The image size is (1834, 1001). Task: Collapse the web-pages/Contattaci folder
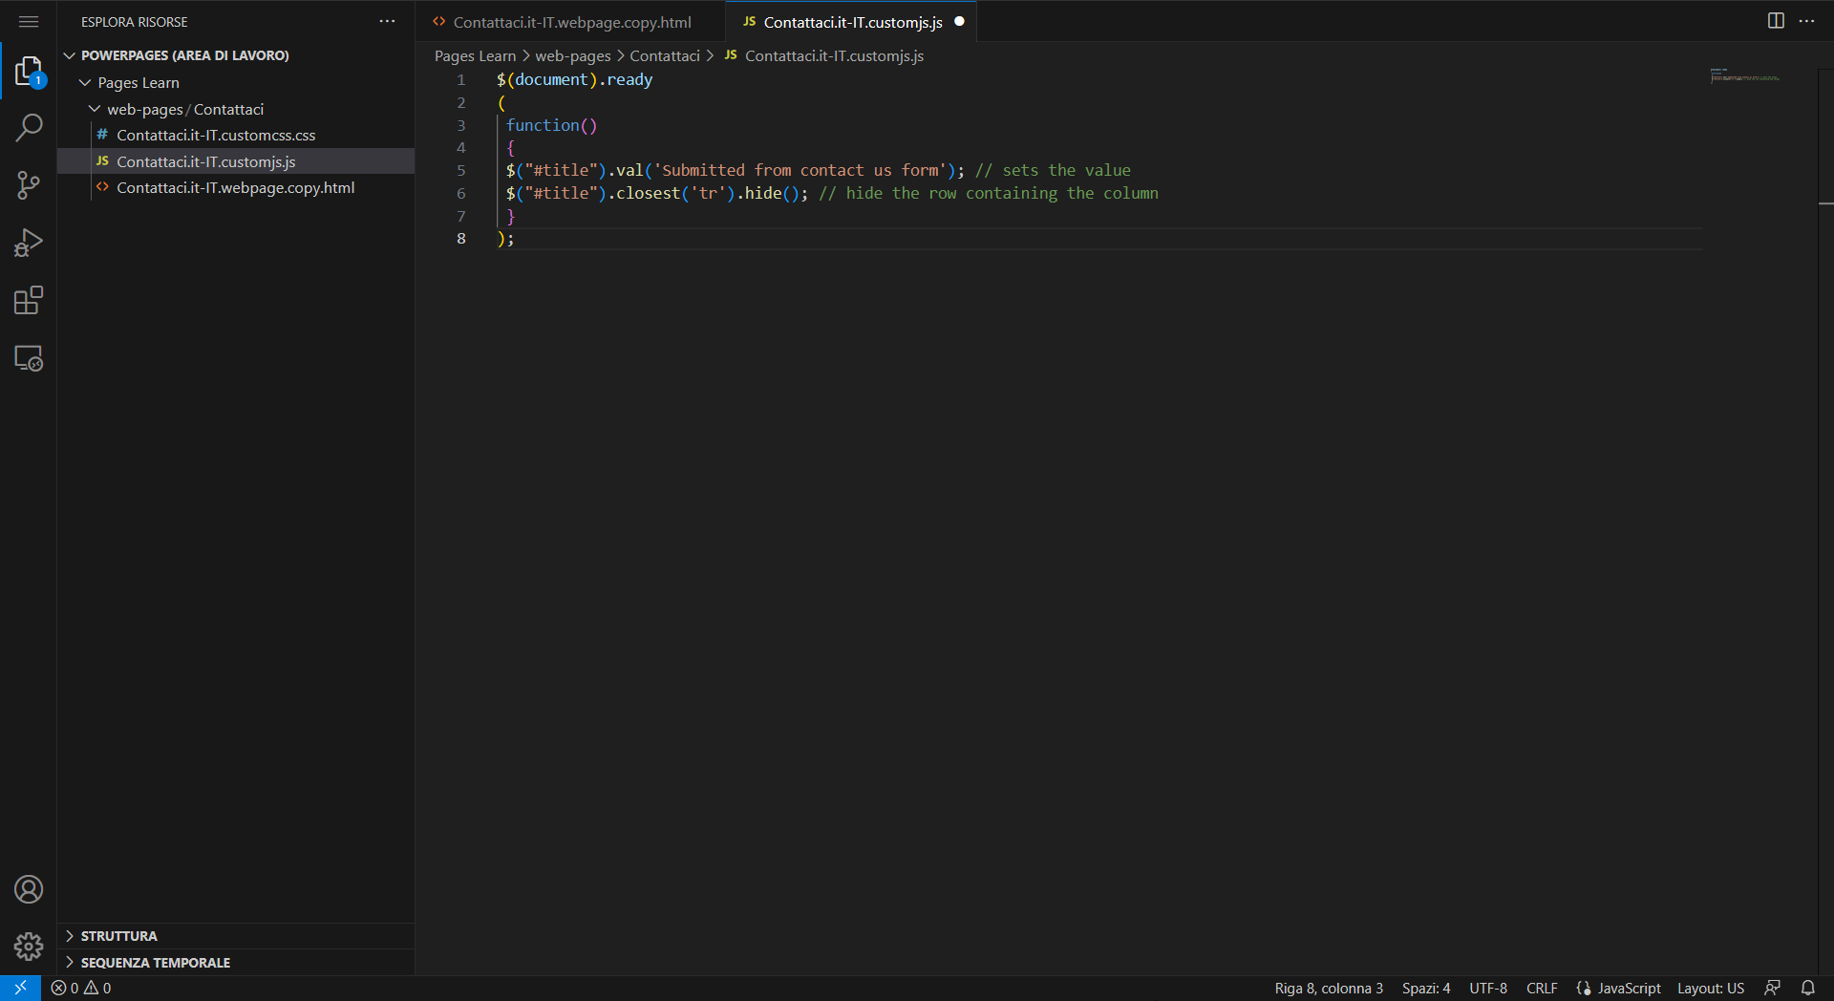tap(94, 109)
